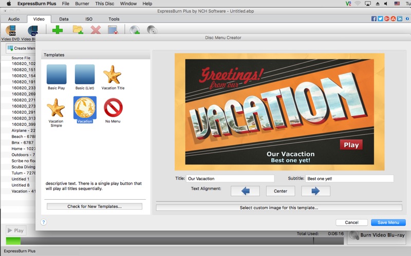411x256 pixels.
Task: Click Check for New Templates button
Action: (x=95, y=206)
